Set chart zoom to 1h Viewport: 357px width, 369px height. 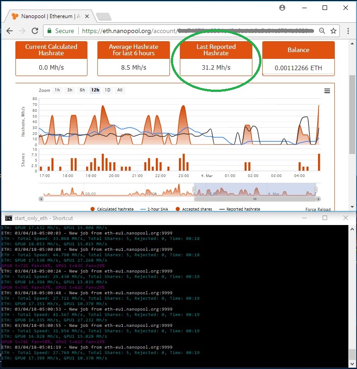click(57, 90)
